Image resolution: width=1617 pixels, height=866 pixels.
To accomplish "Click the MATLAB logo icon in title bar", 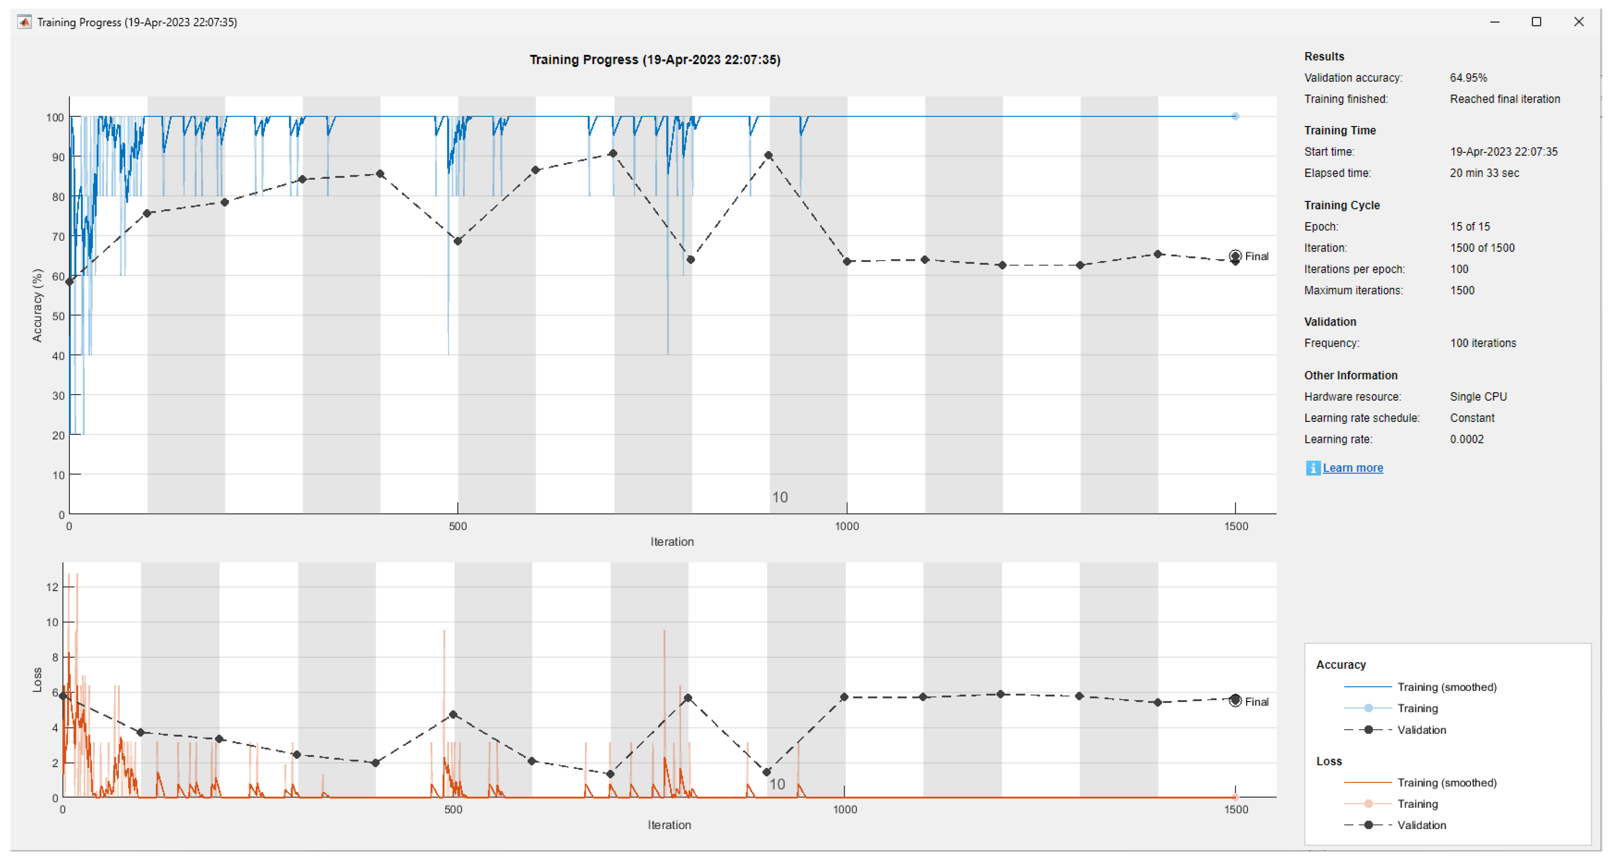I will [x=24, y=22].
